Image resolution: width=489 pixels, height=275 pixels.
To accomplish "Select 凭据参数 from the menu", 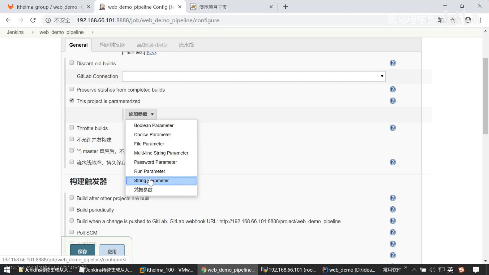I will pyautogui.click(x=161, y=190).
